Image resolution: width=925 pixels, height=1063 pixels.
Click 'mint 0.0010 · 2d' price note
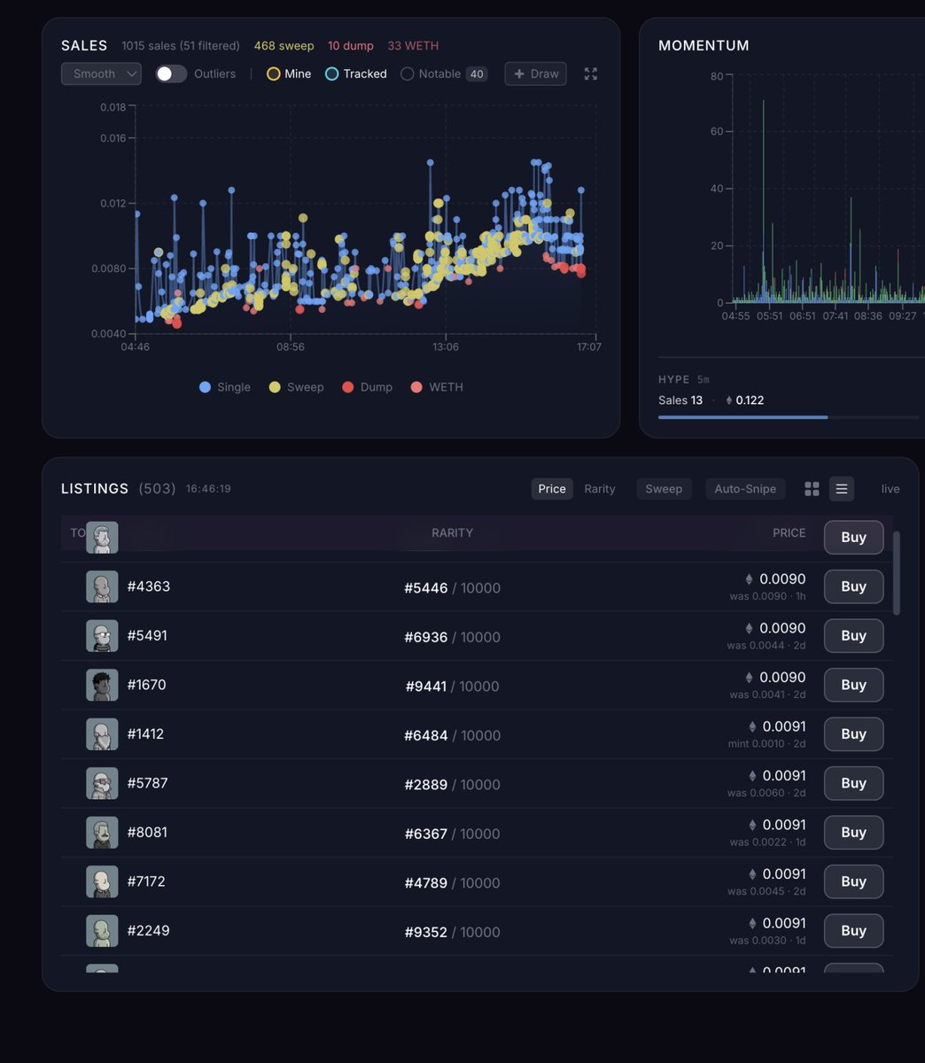766,743
